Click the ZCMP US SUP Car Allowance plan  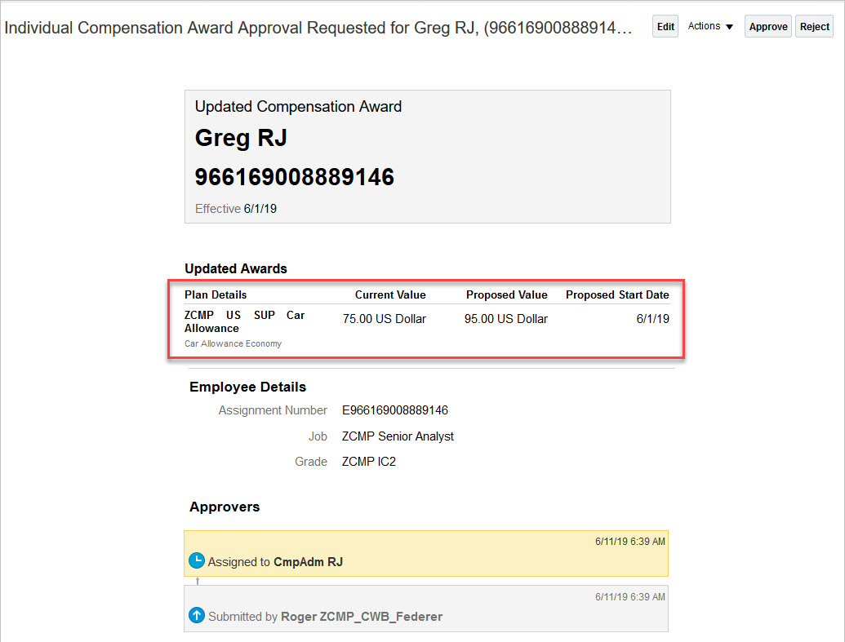244,321
